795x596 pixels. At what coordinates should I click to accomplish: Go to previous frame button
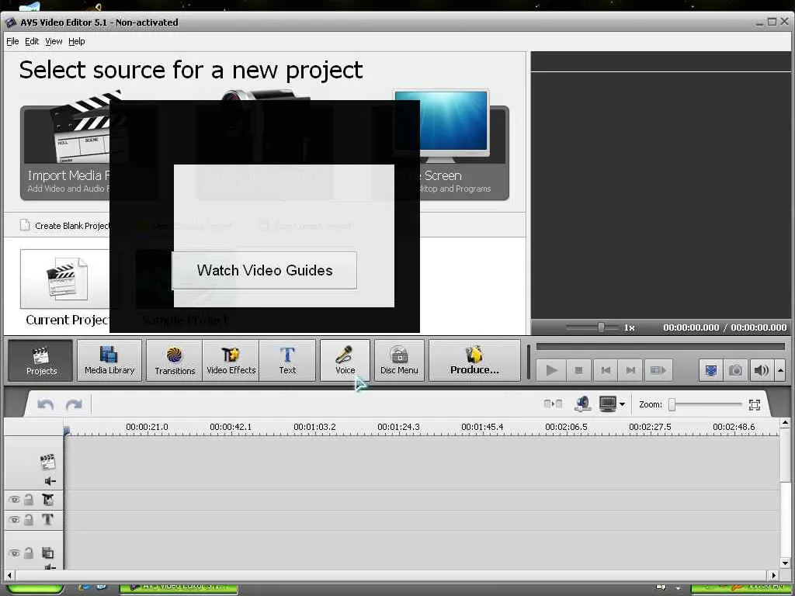point(605,370)
